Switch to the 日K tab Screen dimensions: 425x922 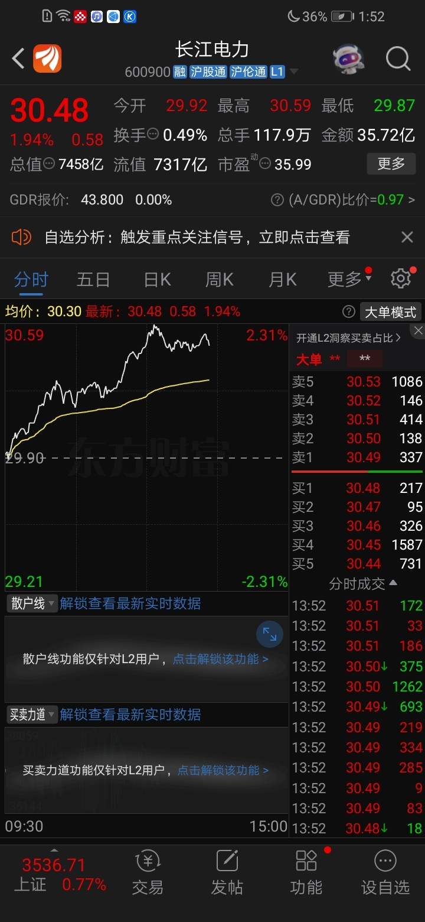point(157,279)
